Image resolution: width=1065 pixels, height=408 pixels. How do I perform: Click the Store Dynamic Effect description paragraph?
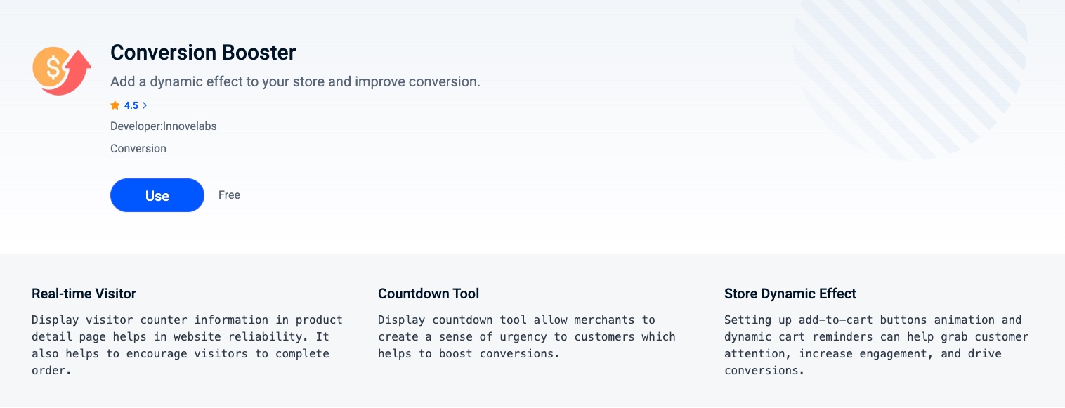pos(876,345)
